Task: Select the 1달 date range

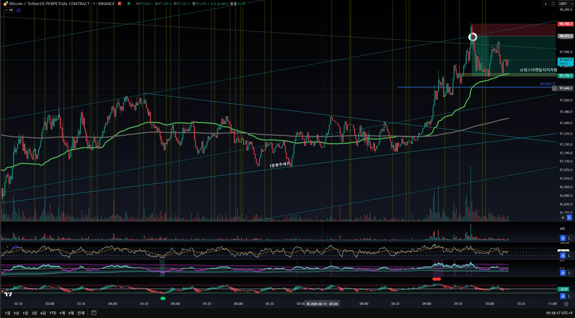Action: pos(25,313)
